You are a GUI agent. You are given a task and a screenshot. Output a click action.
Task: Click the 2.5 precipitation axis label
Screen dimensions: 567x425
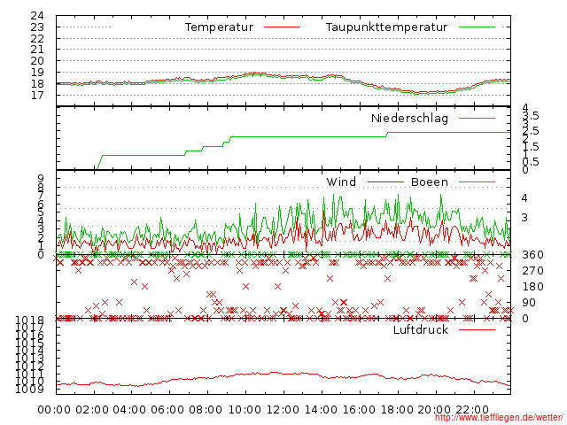coord(531,131)
